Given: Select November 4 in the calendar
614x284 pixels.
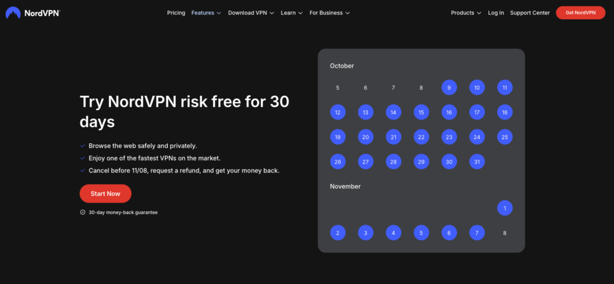Looking at the screenshot, I should pyautogui.click(x=393, y=232).
